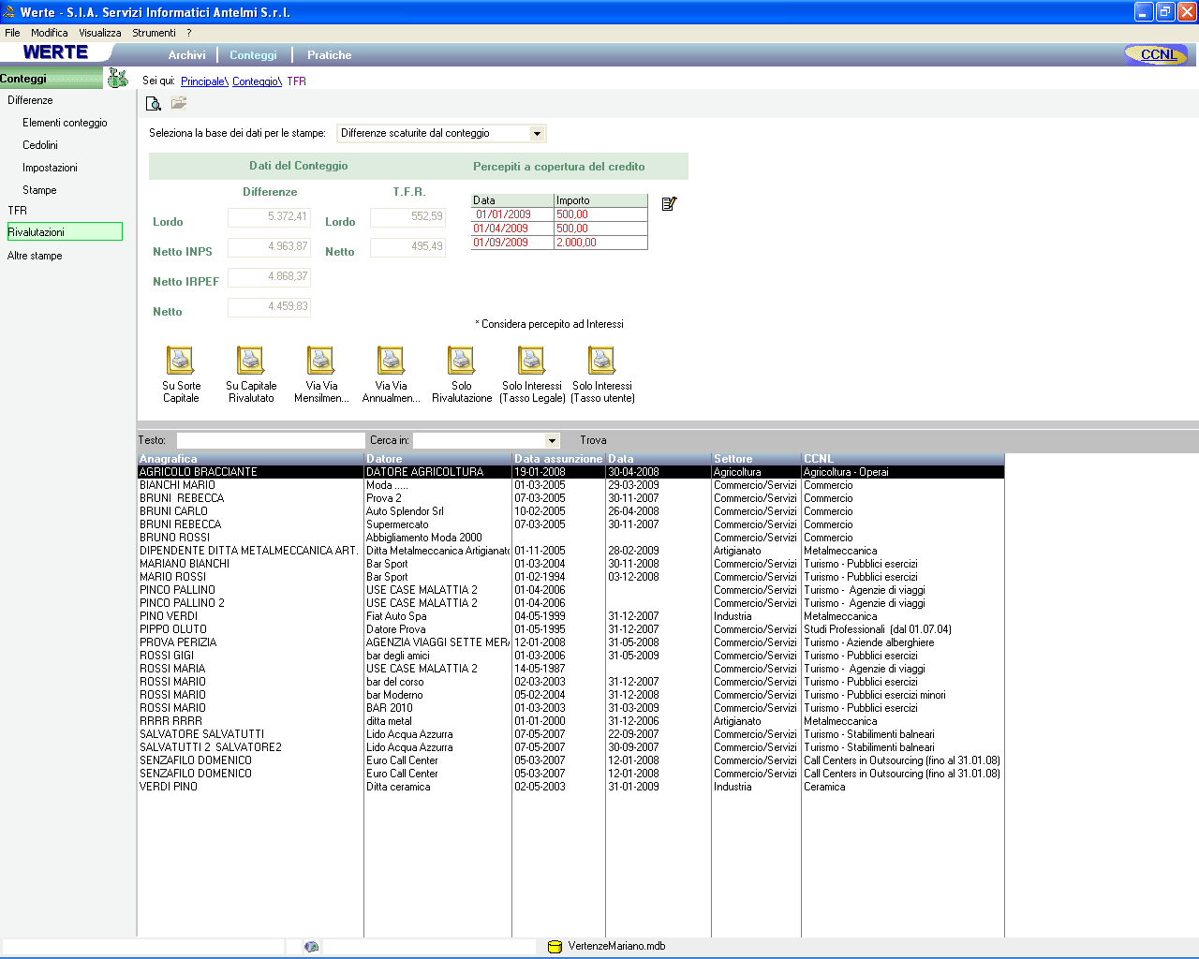
Task: Open the Strumenti menu
Action: [x=154, y=33]
